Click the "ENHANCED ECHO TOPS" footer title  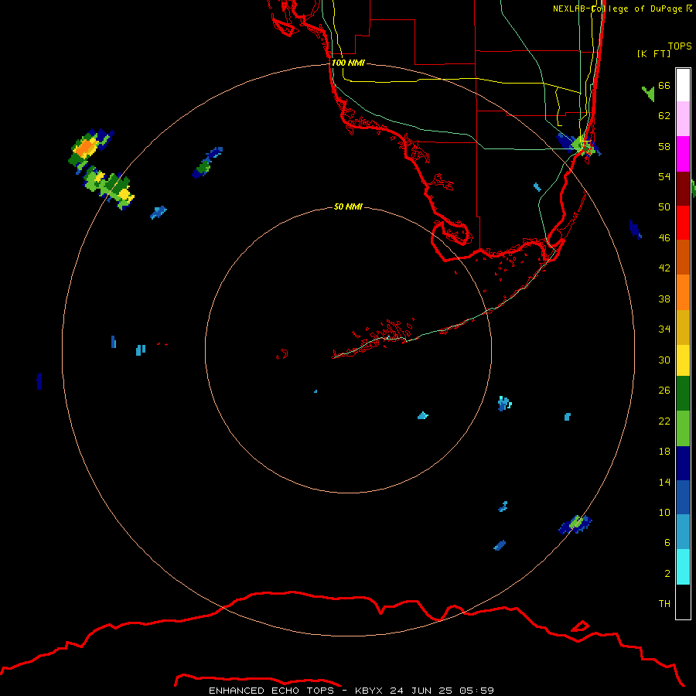[x=271, y=691]
